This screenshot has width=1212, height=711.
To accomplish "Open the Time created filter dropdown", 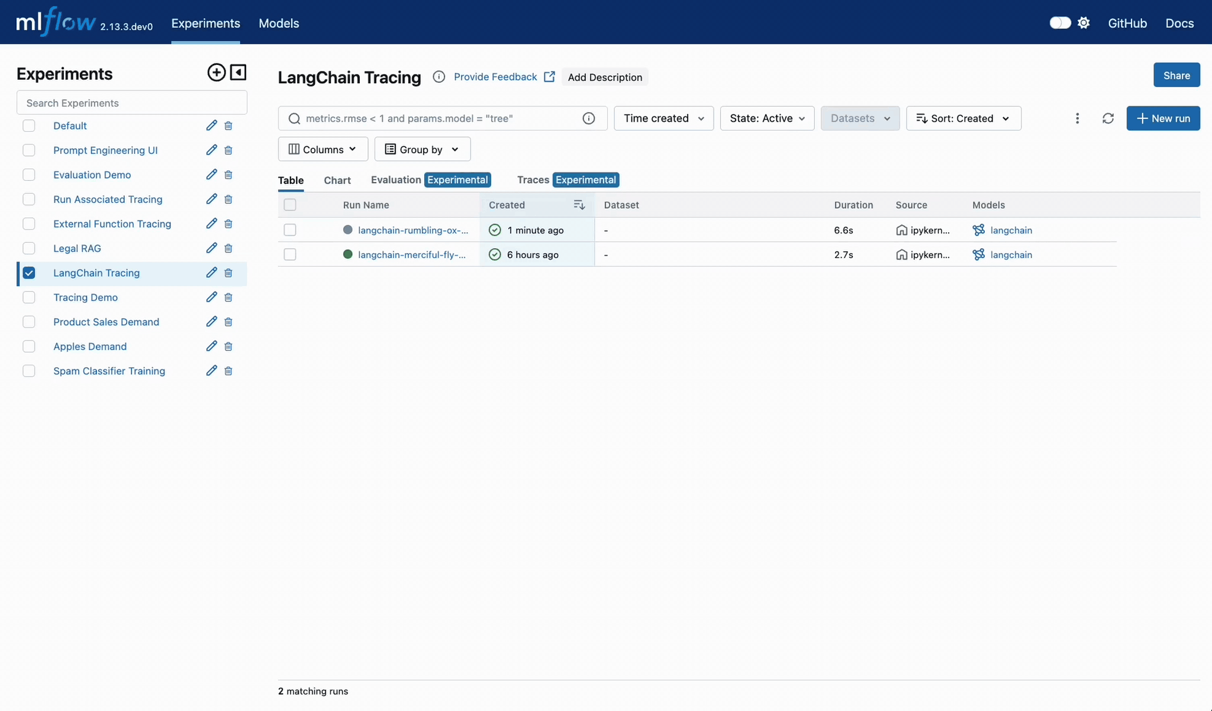I will 663,118.
